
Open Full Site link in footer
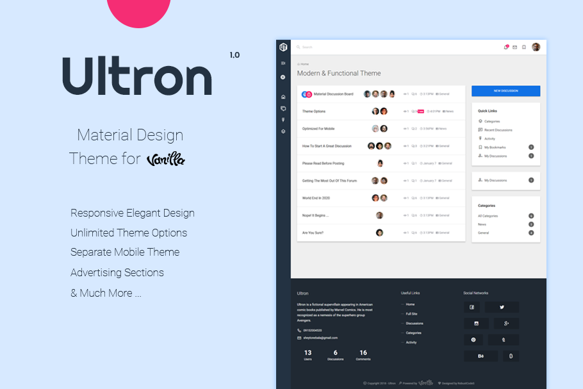pyautogui.click(x=411, y=314)
